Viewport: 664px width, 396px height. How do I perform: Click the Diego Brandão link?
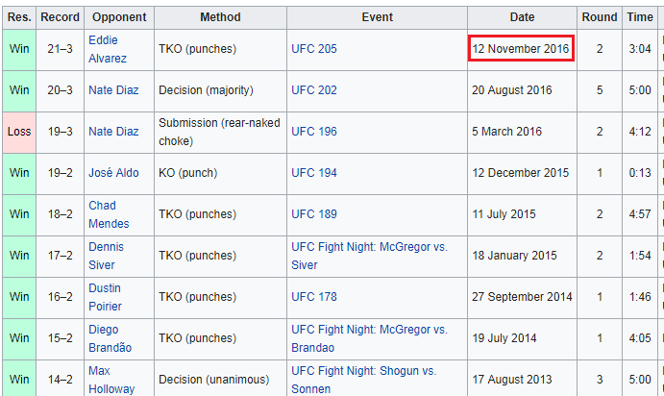point(107,338)
